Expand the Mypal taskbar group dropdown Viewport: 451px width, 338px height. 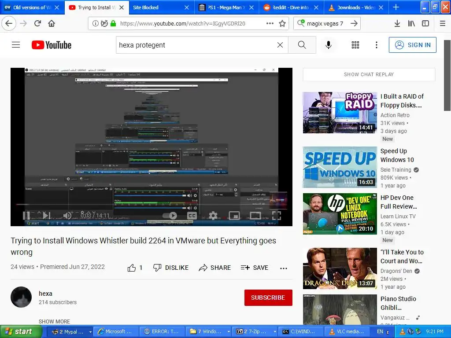click(90, 332)
